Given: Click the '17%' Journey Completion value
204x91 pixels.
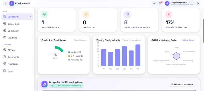Looking at the screenshot, I should point(170,22).
